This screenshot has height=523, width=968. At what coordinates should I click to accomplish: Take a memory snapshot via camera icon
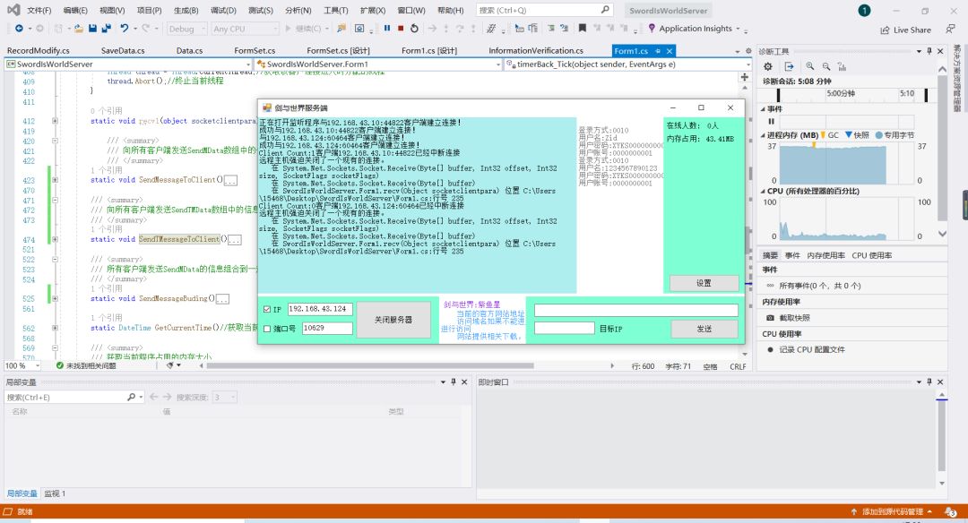point(770,317)
